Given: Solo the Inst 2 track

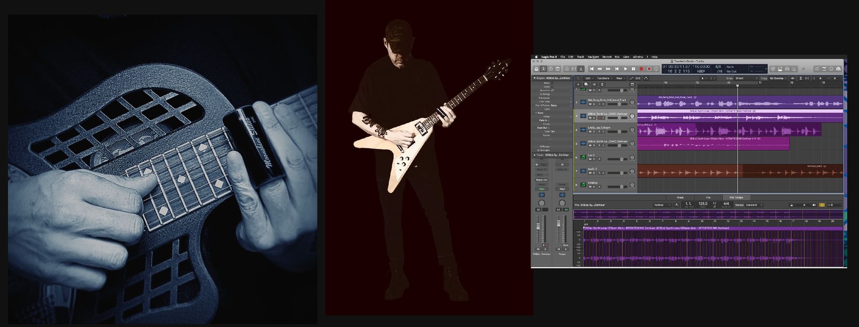Looking at the screenshot, I should click(x=594, y=159).
